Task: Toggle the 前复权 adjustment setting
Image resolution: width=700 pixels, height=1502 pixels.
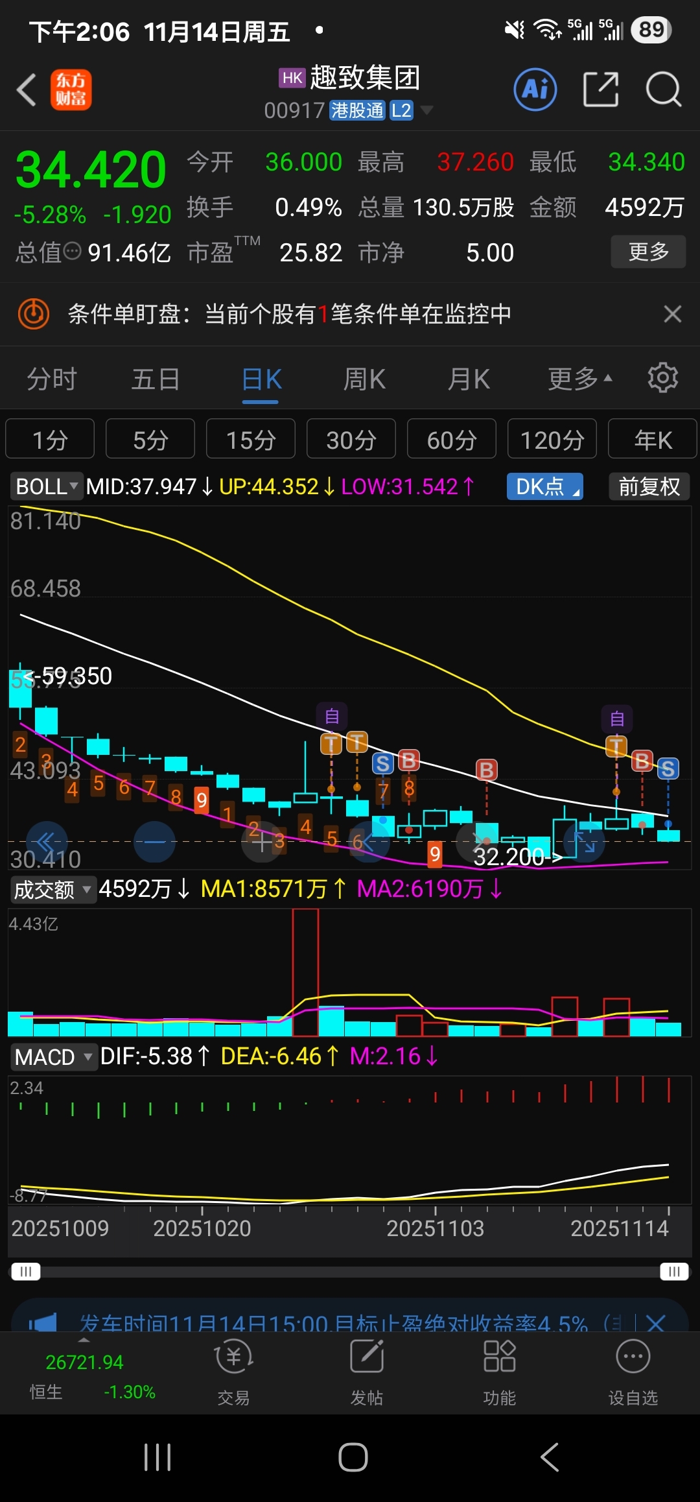Action: click(649, 486)
